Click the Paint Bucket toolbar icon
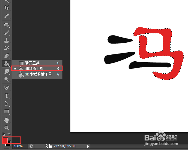Viewport: 188px width, 150px height. [x=7, y=64]
